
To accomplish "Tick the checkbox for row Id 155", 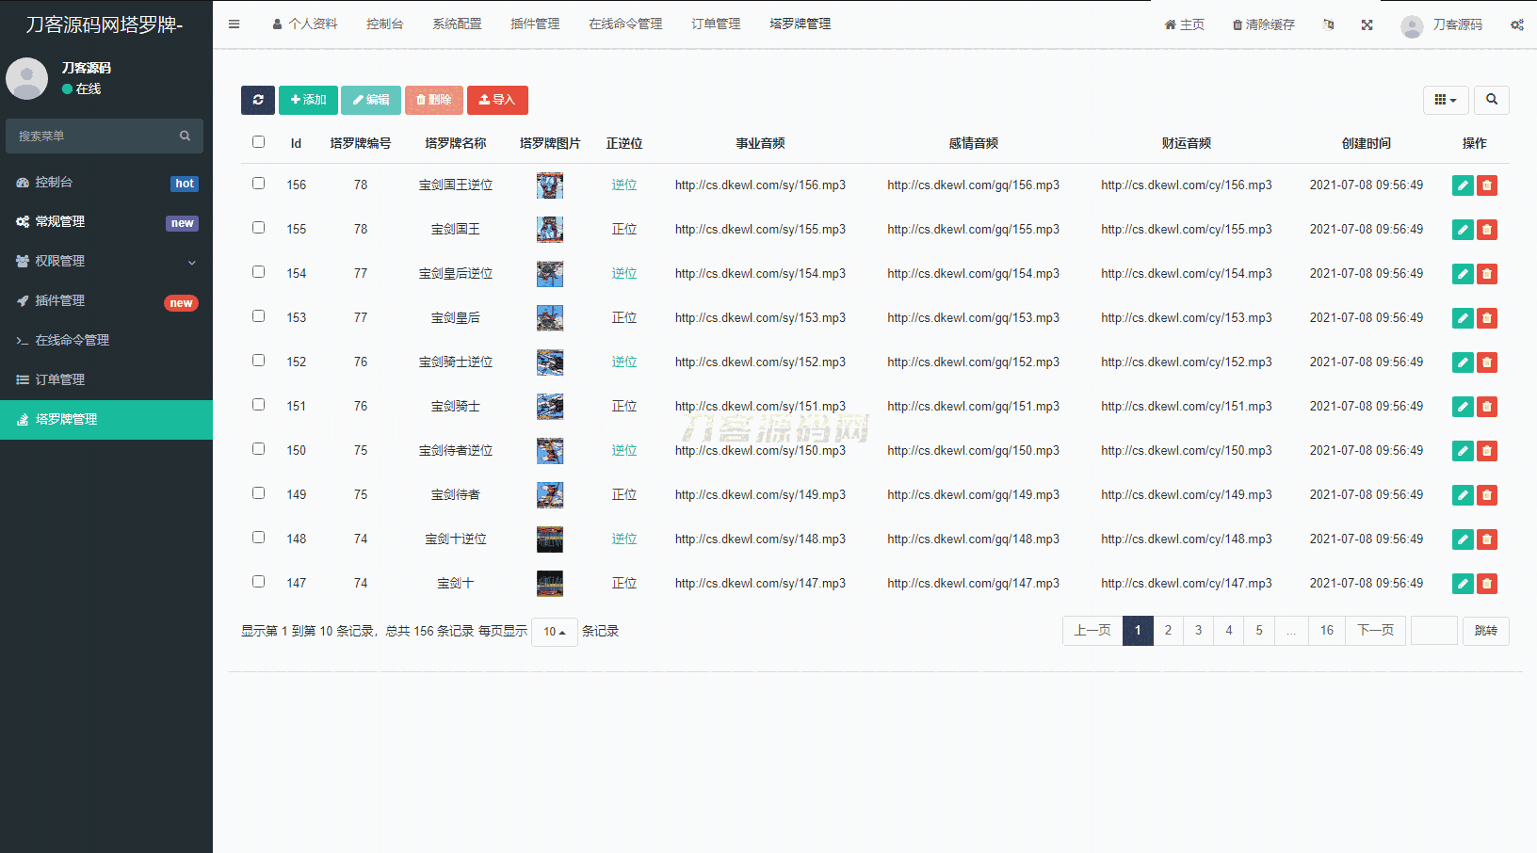I will 258,228.
